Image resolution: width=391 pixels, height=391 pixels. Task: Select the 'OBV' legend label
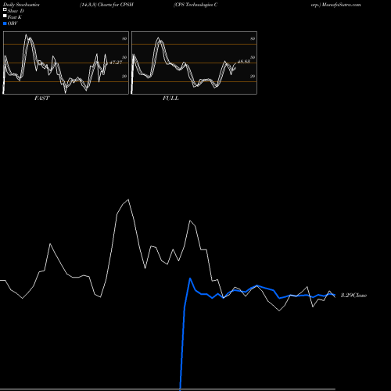click(13, 23)
